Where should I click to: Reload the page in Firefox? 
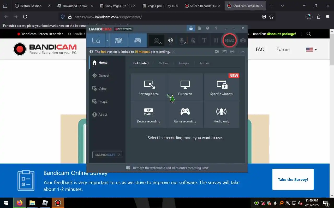25,17
